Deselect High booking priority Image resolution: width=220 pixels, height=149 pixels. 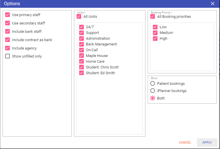coord(155,39)
